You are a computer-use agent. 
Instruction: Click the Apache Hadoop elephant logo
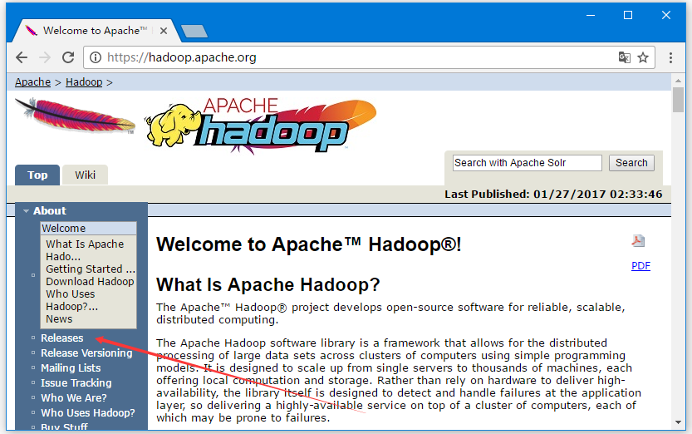(261, 126)
